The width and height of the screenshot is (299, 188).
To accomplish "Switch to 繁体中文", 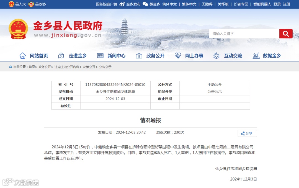I will pos(189,4).
